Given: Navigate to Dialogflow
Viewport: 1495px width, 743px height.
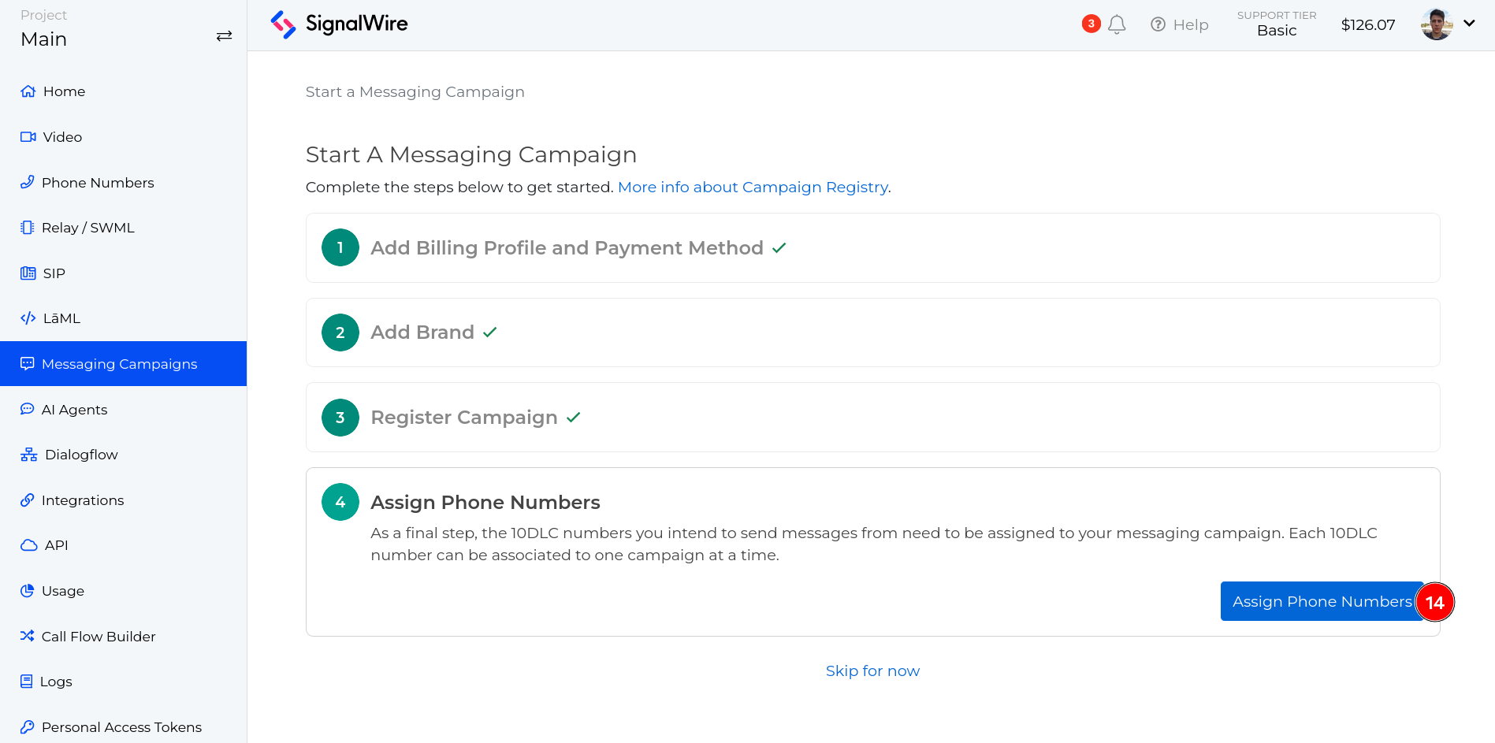Looking at the screenshot, I should point(80,454).
